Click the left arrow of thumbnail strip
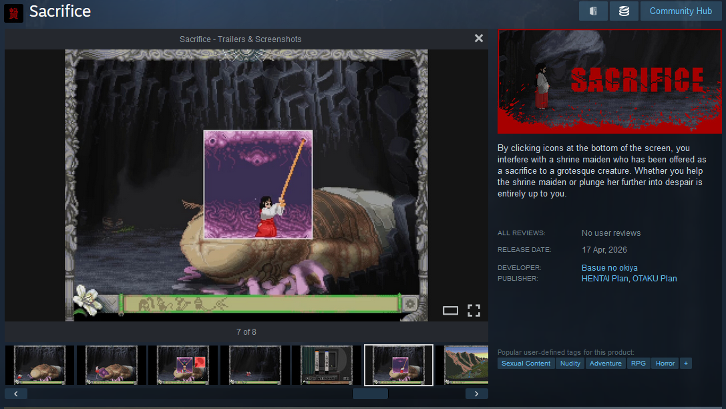The width and height of the screenshot is (726, 409). [16, 394]
